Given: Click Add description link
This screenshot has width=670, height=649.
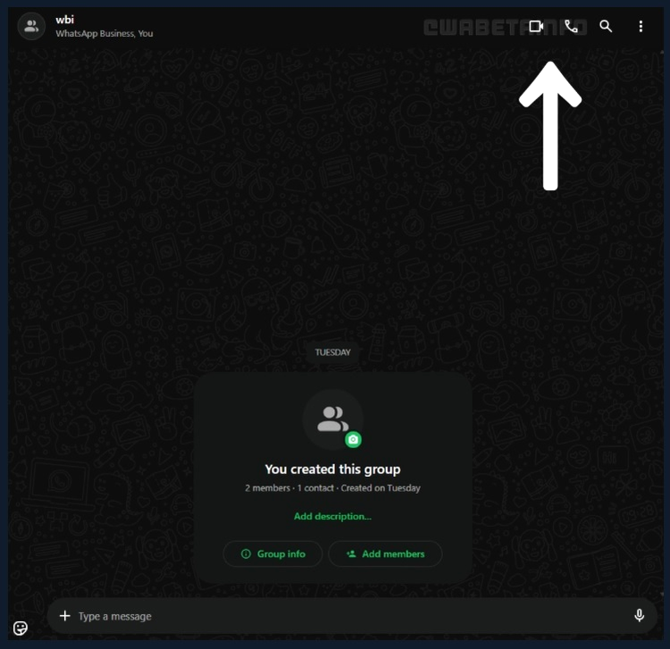Looking at the screenshot, I should (x=332, y=516).
